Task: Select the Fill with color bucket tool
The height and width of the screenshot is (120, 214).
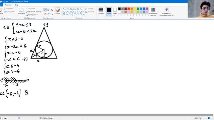Action: (48, 10)
